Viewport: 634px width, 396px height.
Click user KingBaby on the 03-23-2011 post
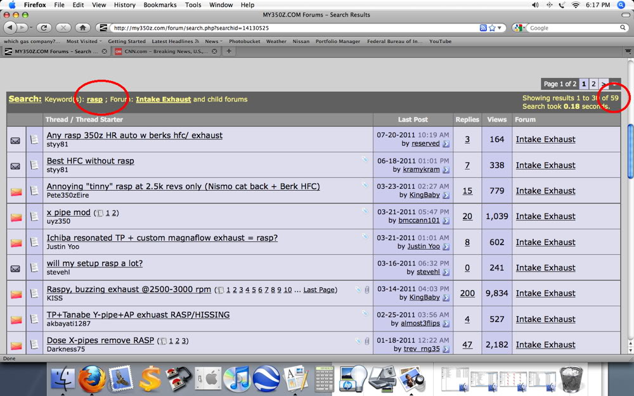pos(424,195)
